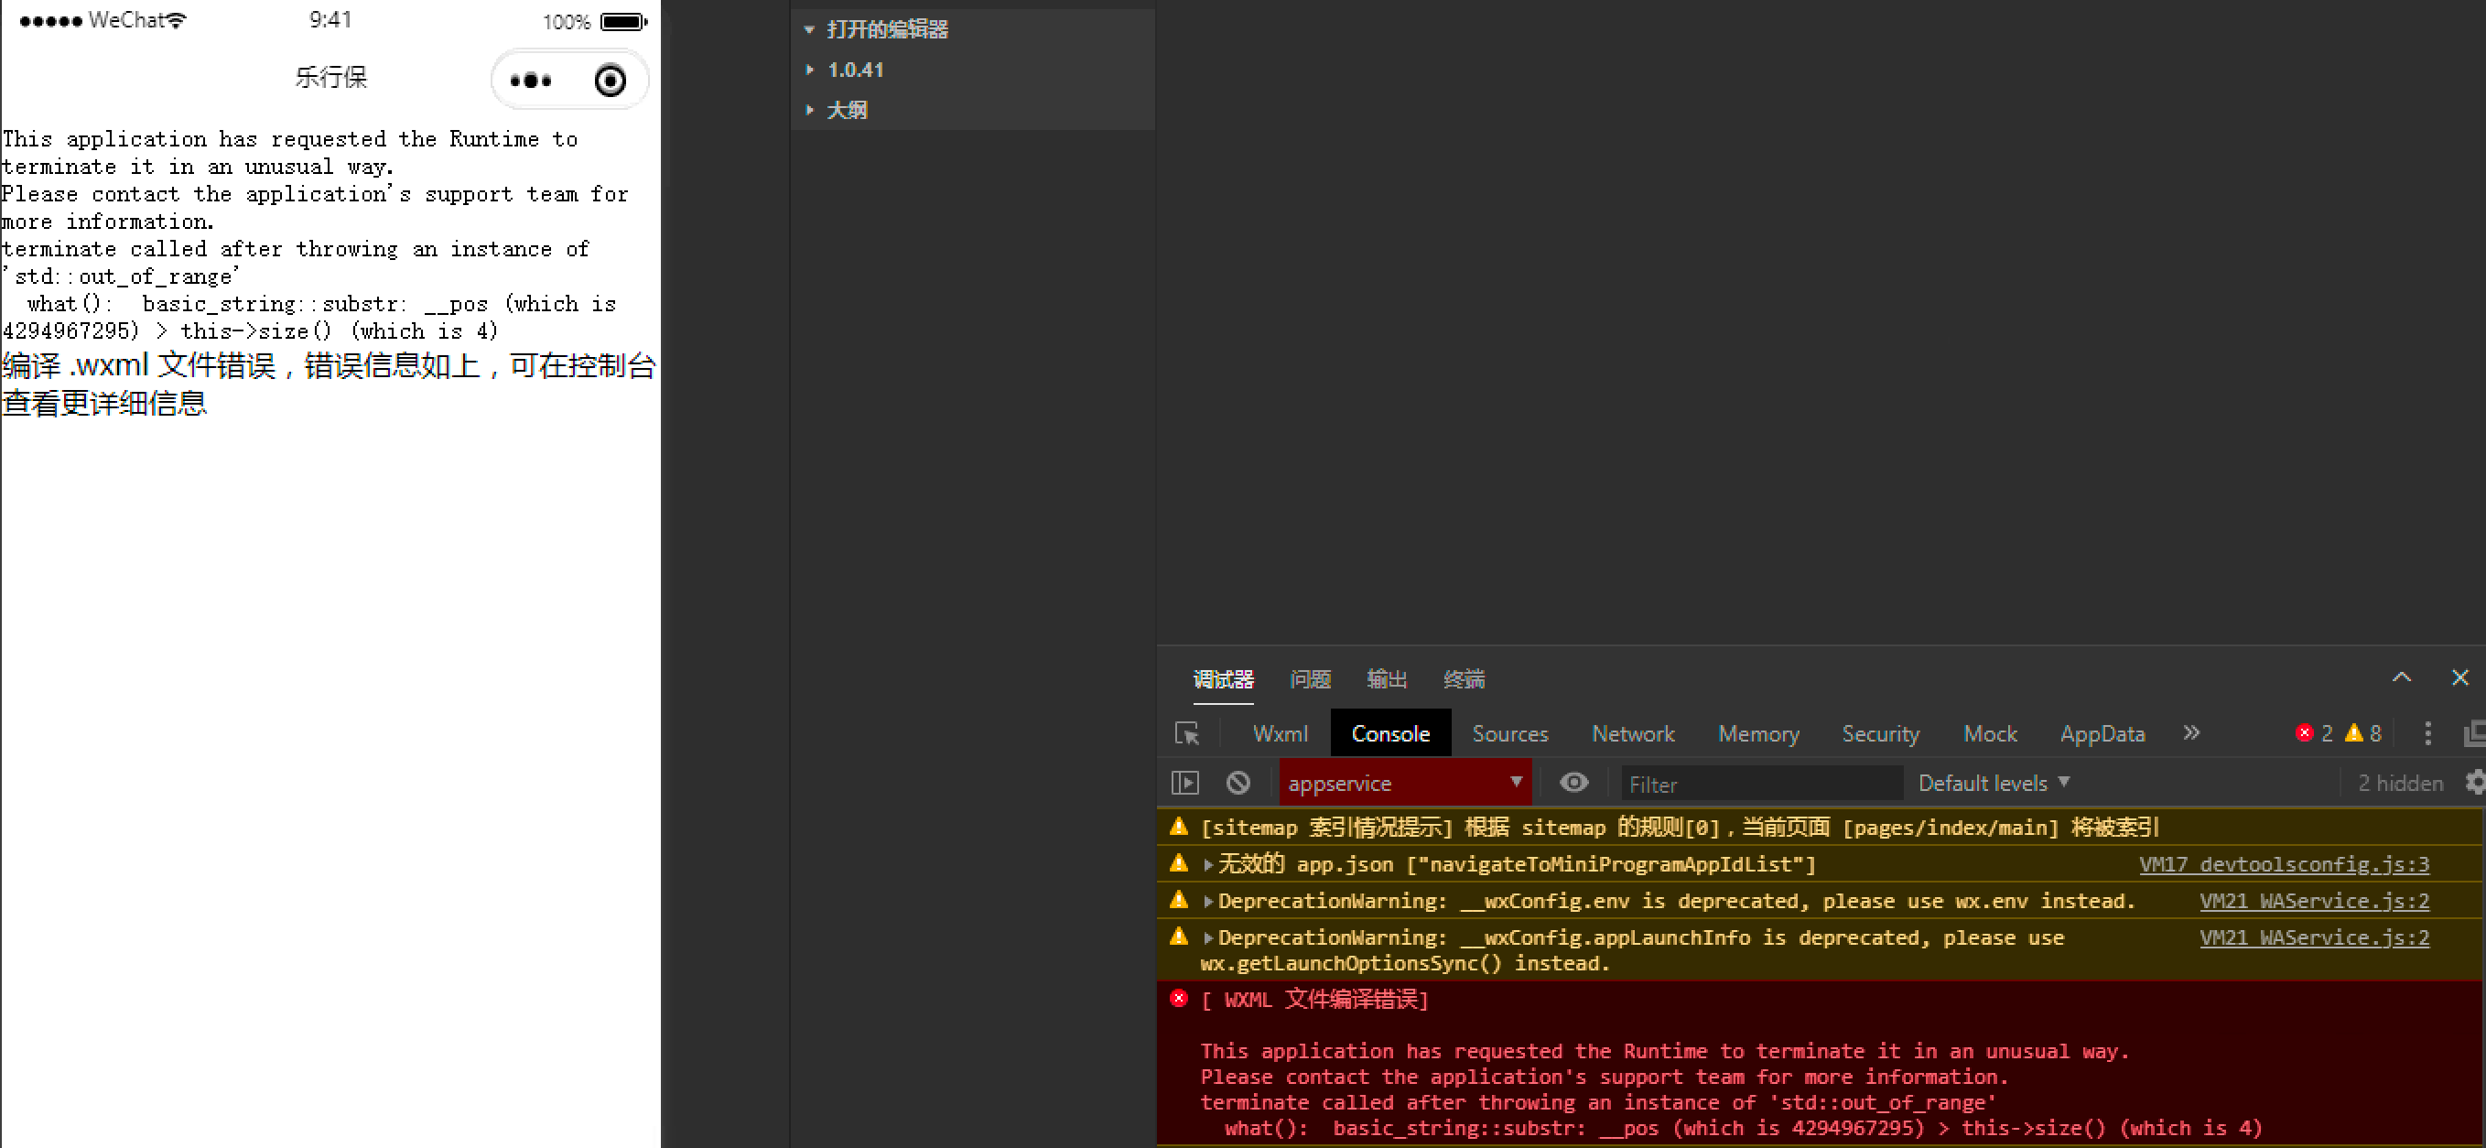2486x1148 pixels.
Task: Open the appservice context dropdown
Action: pos(1404,783)
